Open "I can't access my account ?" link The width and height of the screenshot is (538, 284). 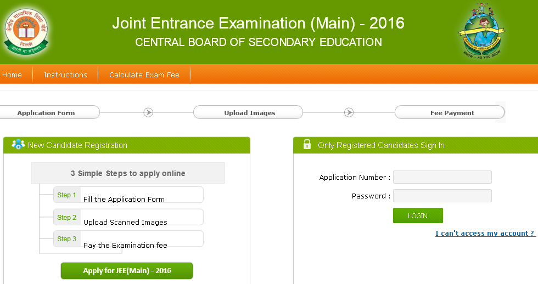(x=485, y=234)
